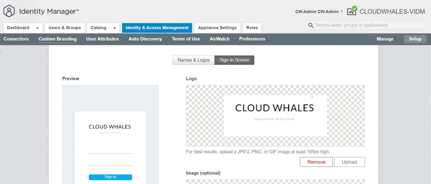
Task: Open Terms of Use page
Action: coord(186,39)
